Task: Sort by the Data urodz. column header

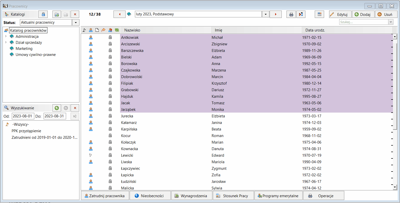Action: click(347, 30)
